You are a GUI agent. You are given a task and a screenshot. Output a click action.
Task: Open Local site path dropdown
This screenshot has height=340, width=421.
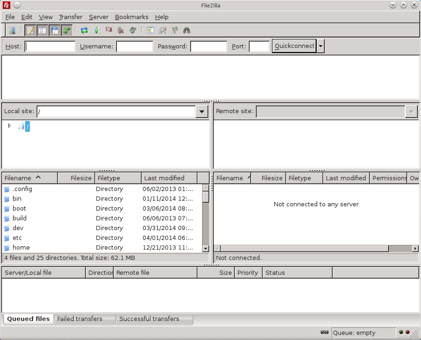click(202, 112)
